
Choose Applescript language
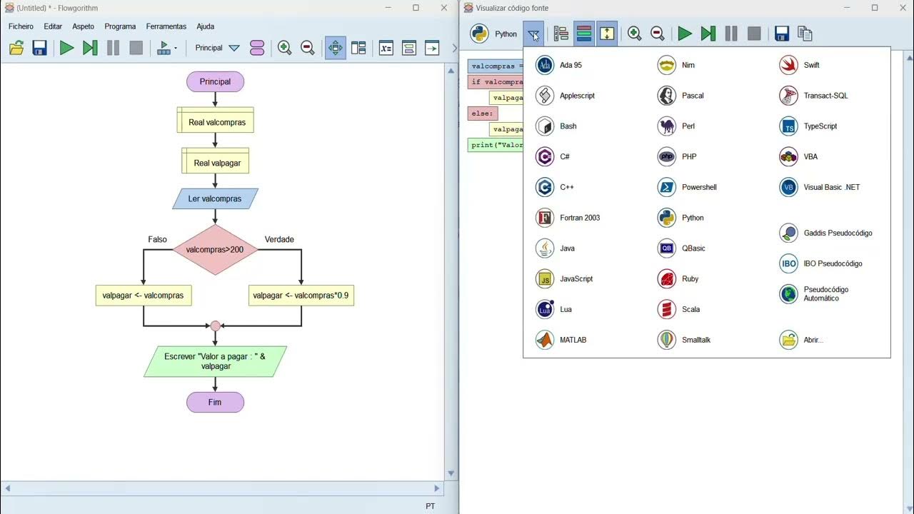click(565, 96)
